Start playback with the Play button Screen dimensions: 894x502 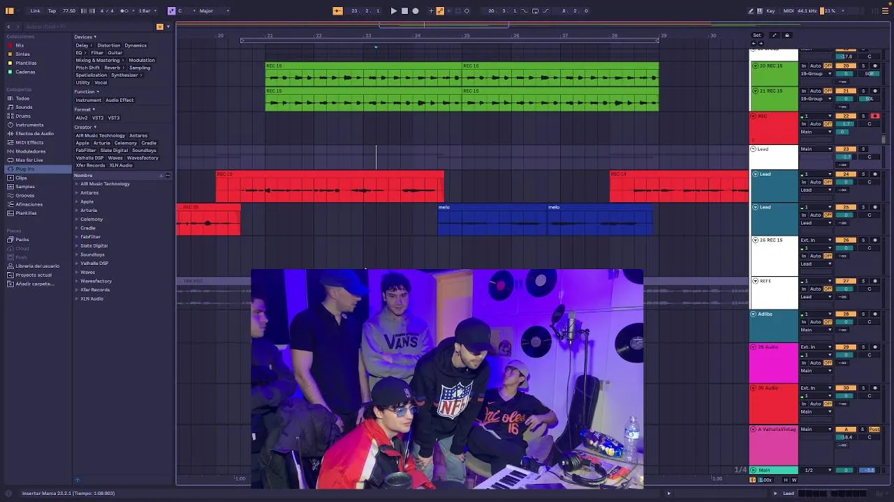point(393,10)
